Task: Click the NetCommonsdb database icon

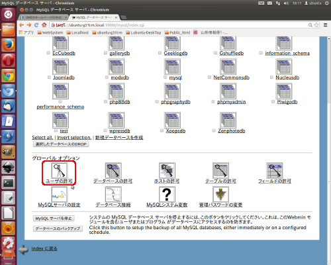Action: [x=228, y=67]
